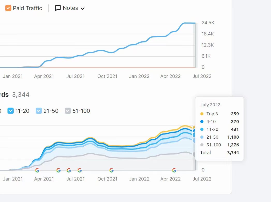Expand the Notes dropdown chevron
Viewport: 271px width, 202px height.
click(83, 9)
